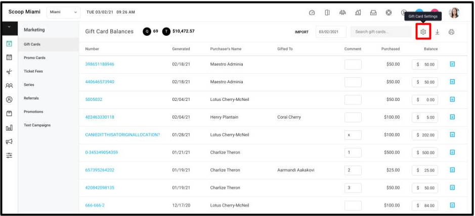Screen dimensions: 475x216
Task: Open Text Campaigns in Marketing menu
Action: 37,125
